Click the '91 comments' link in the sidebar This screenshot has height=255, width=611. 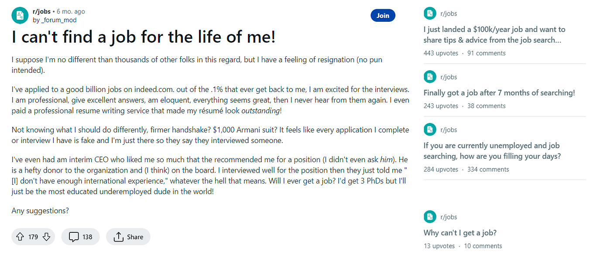[x=486, y=53]
